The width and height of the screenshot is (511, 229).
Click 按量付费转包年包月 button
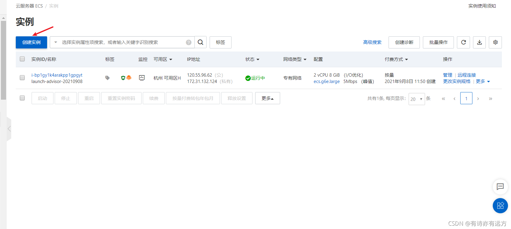pyautogui.click(x=193, y=98)
